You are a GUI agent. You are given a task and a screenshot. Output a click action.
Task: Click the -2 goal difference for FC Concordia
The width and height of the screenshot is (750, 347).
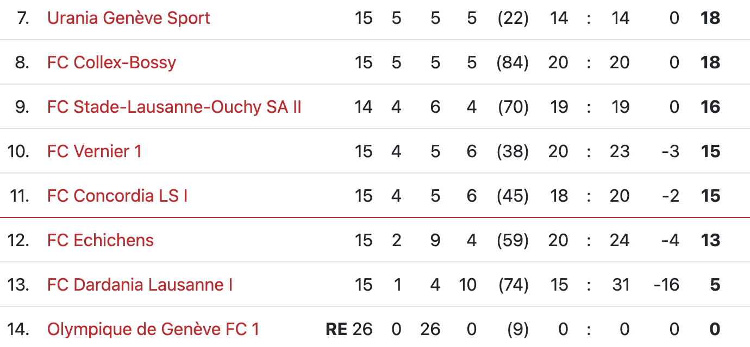671,196
